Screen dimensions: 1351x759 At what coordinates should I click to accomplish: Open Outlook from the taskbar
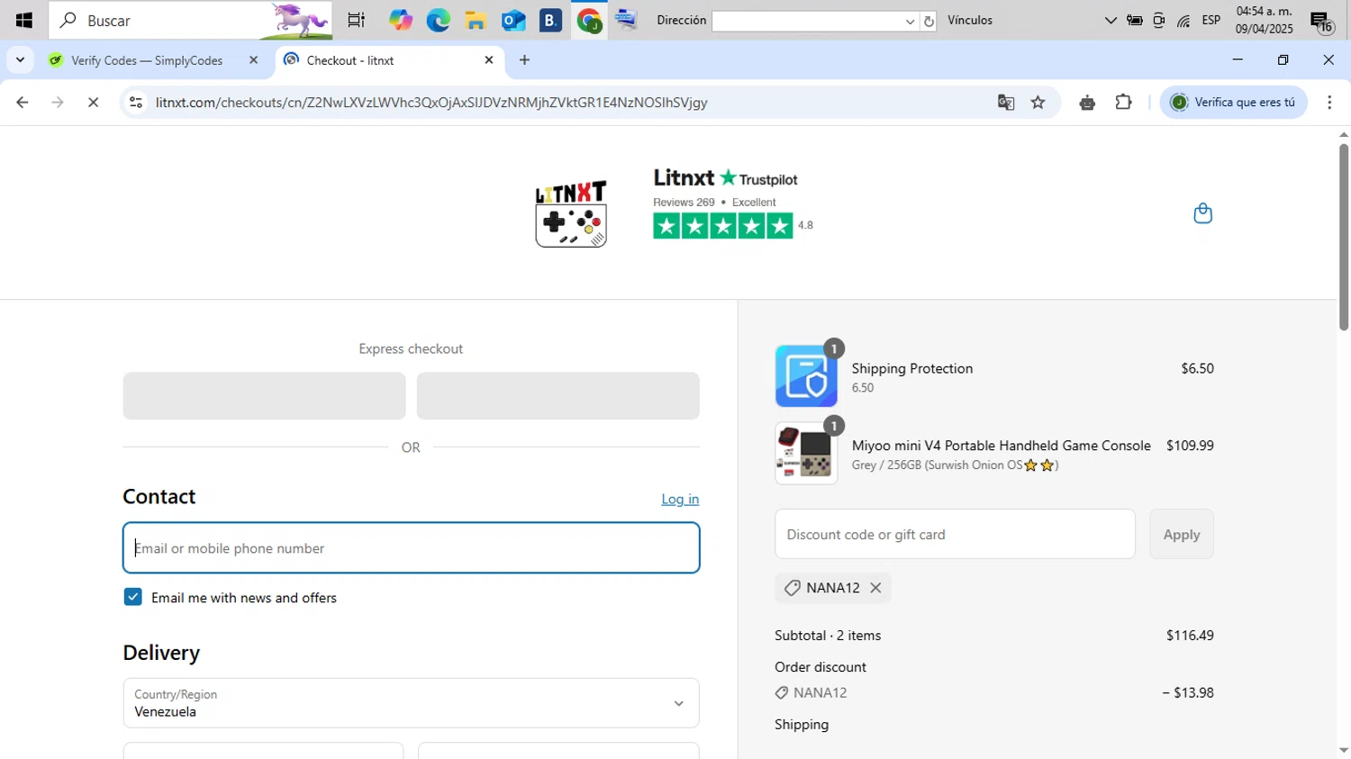(513, 20)
